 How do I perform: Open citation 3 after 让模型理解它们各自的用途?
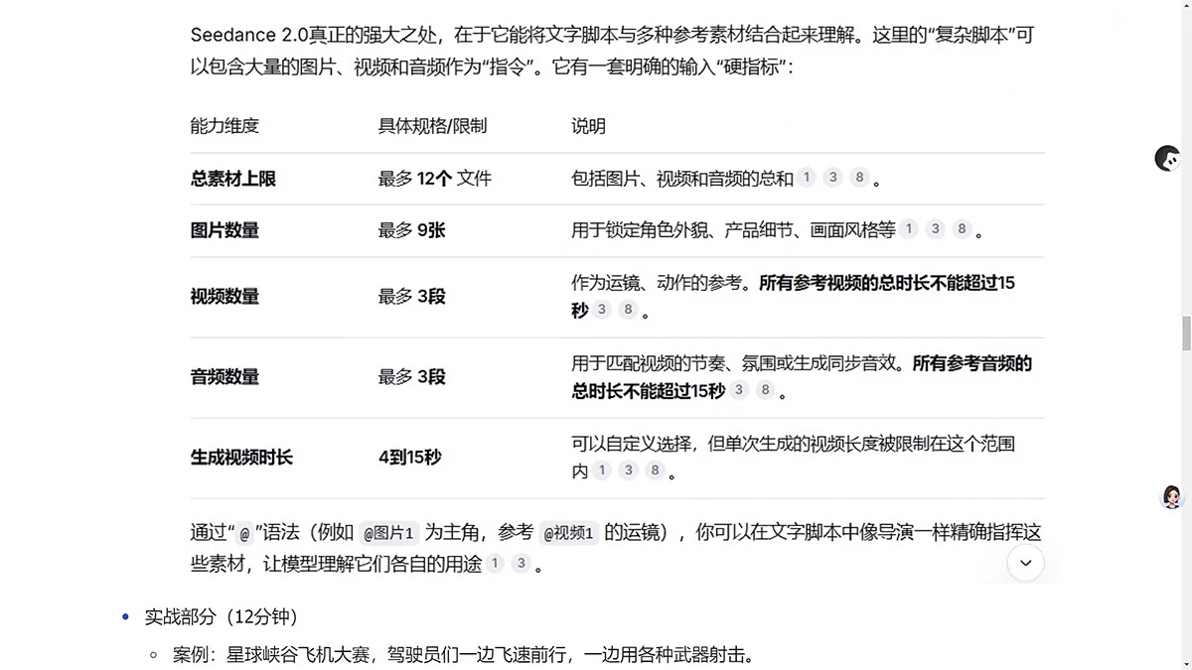(x=521, y=564)
